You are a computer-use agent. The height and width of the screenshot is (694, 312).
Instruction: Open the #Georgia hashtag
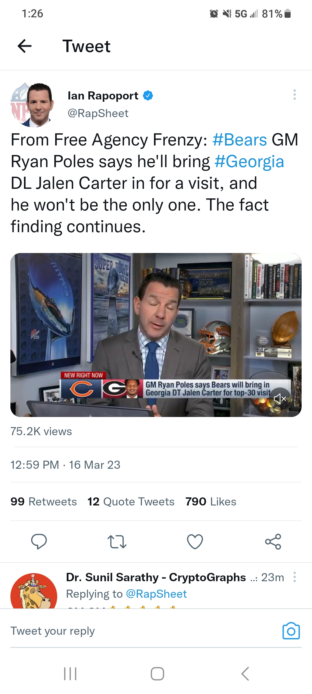click(x=249, y=162)
